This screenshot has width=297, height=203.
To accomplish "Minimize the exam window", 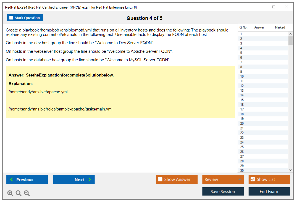I will pyautogui.click(x=261, y=7).
